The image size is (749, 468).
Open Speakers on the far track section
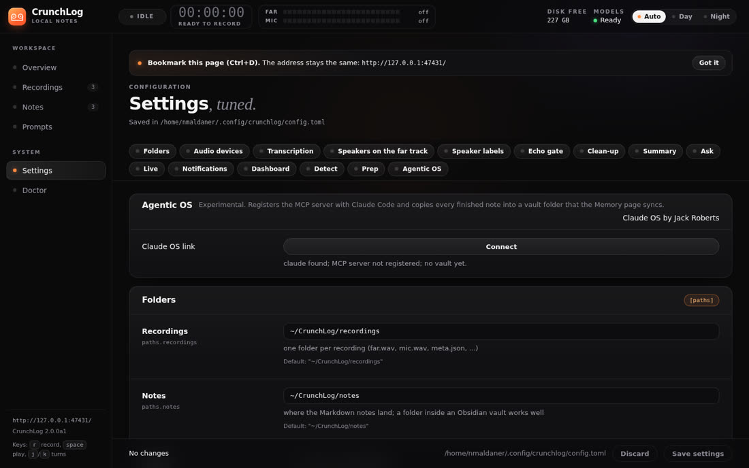pos(379,151)
